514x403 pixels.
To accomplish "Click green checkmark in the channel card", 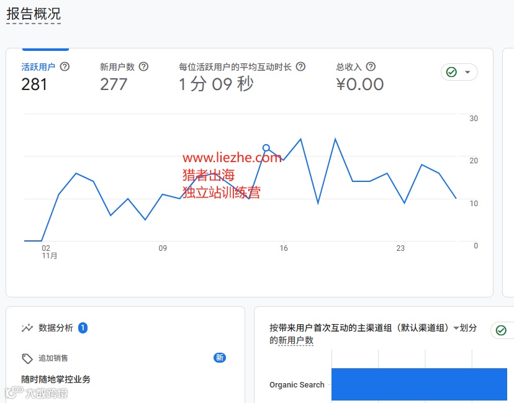I will 501,330.
